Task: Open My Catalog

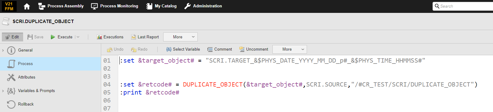Action: [161, 6]
